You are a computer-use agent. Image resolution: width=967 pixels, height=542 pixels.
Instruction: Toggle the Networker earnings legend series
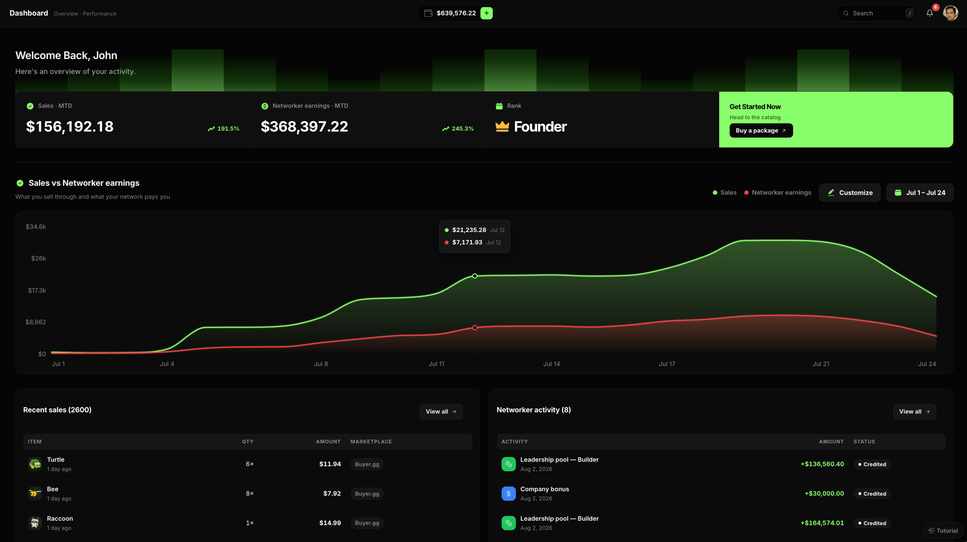(777, 193)
